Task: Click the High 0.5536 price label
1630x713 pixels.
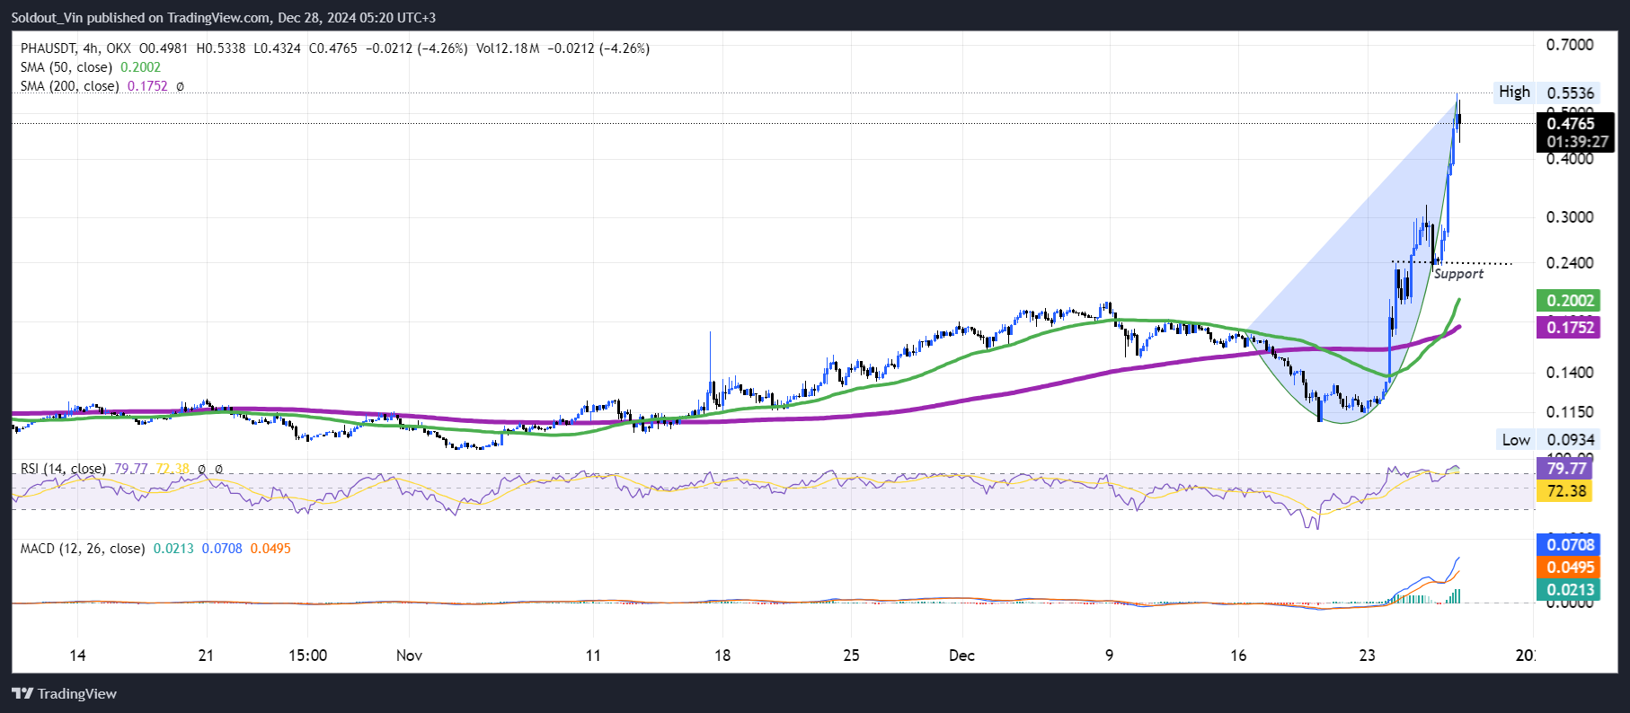Action: point(1546,92)
